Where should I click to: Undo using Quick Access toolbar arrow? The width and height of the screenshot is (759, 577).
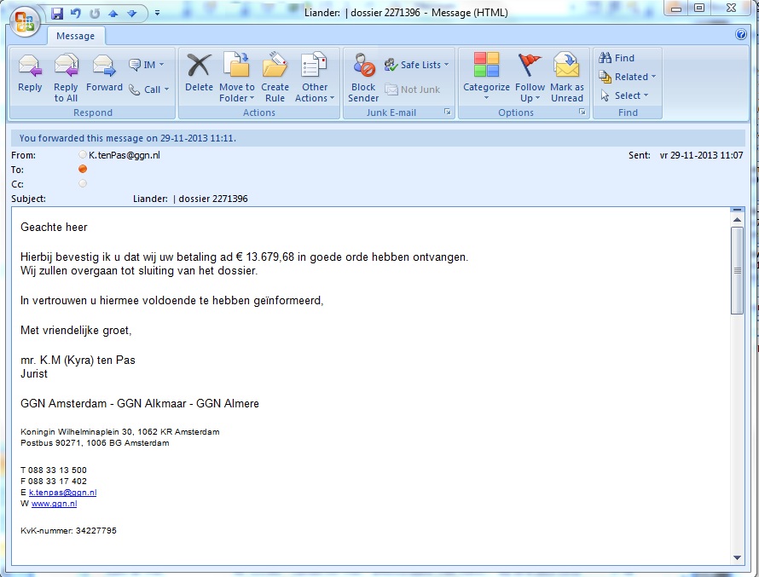tap(76, 13)
